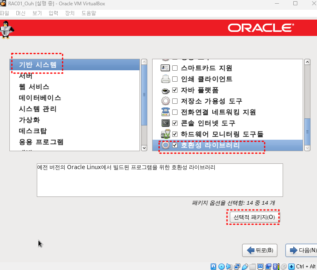Click the display monitor status icon
The height and width of the screenshot is (270, 317).
[260, 267]
